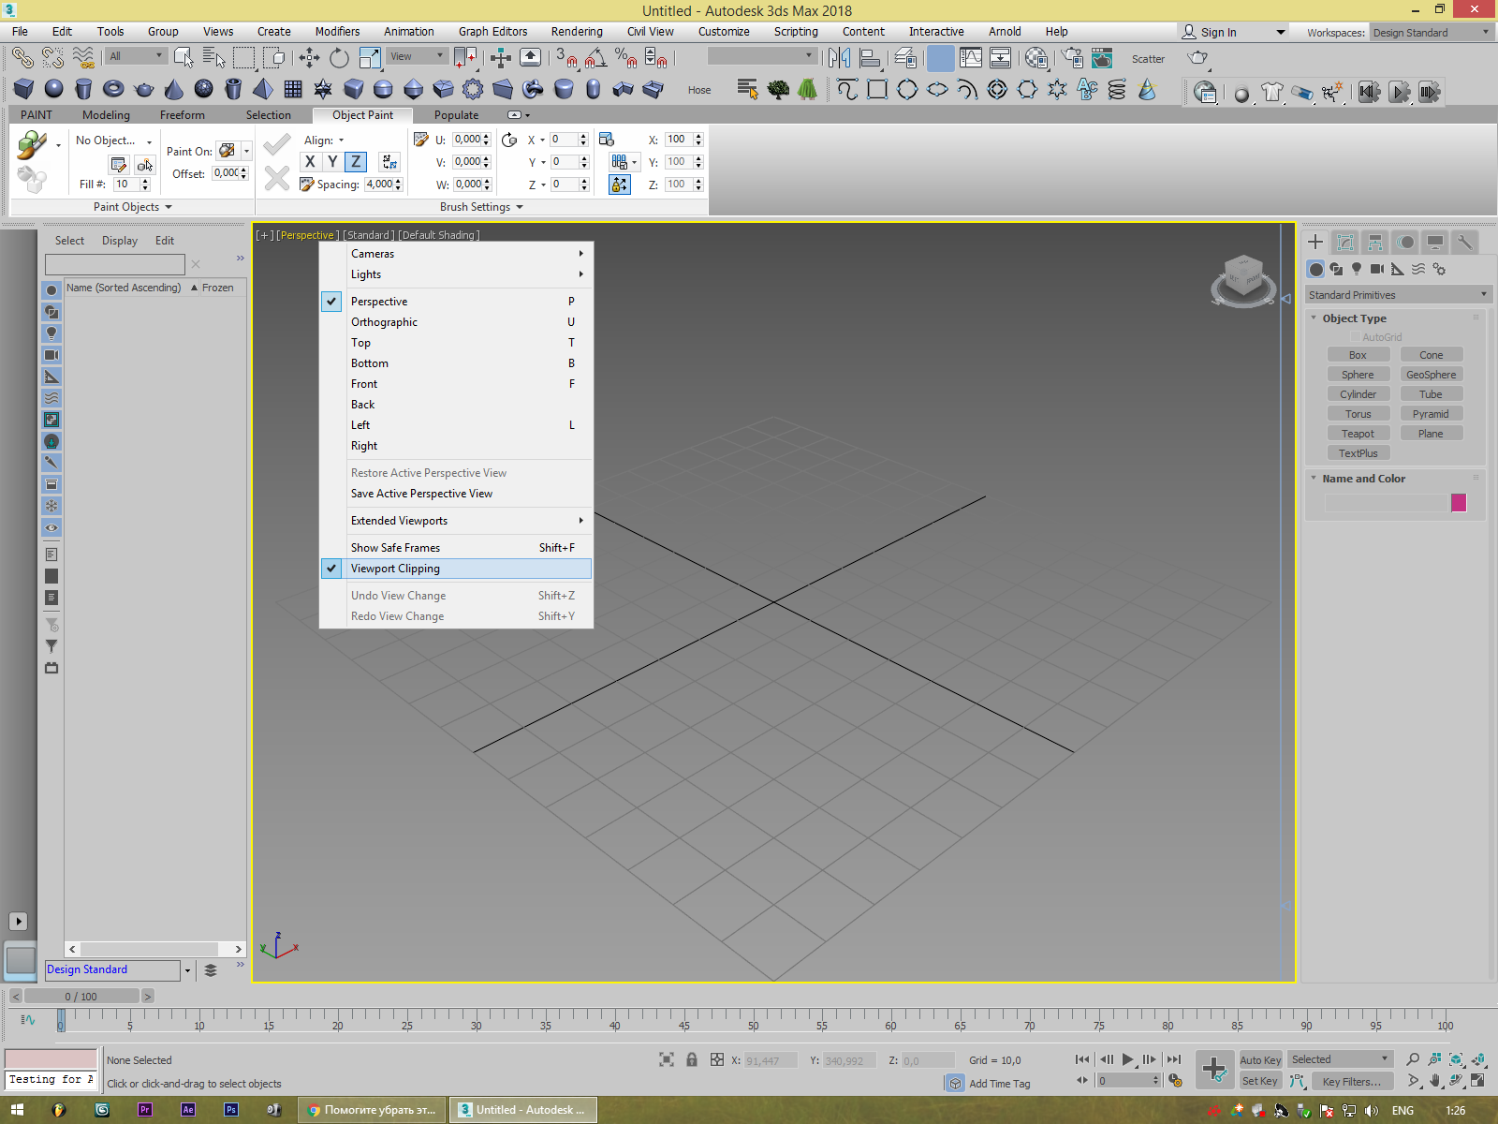The width and height of the screenshot is (1498, 1124).
Task: Open the Standard Primitives dropdown
Action: (x=1397, y=295)
